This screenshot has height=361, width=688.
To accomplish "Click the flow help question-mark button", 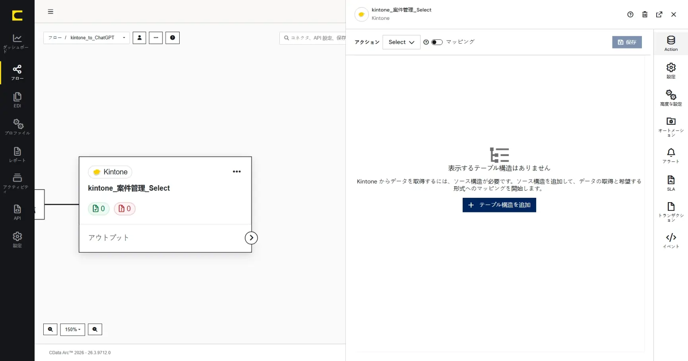I will (x=172, y=38).
